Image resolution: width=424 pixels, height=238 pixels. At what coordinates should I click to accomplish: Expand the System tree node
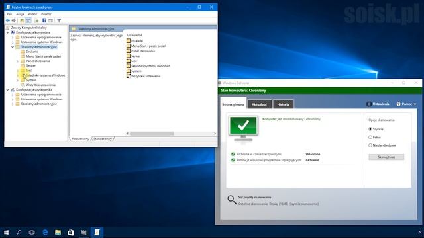pyautogui.click(x=18, y=80)
